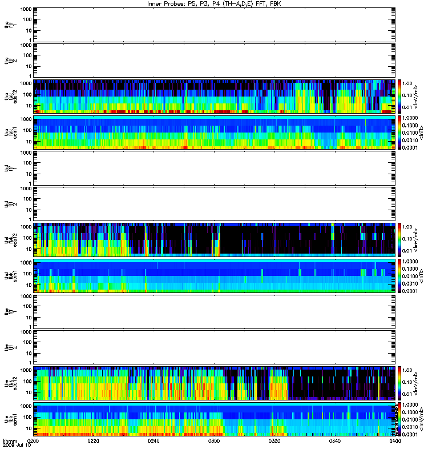428x457 pixels.
Task: Click the tha fbk scm1 color bar
Action: tap(399, 133)
